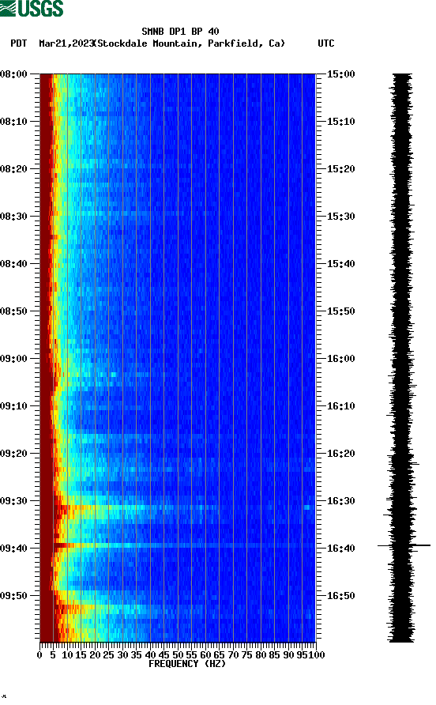Click the 16:40 UTC time label
Screen dimensions: 436x705
(340, 549)
